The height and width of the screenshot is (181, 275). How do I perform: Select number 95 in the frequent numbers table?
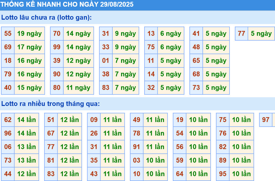[223, 174]
